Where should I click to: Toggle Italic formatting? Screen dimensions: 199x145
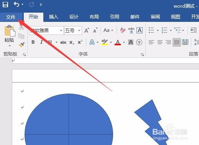pyautogui.click(x=41, y=42)
